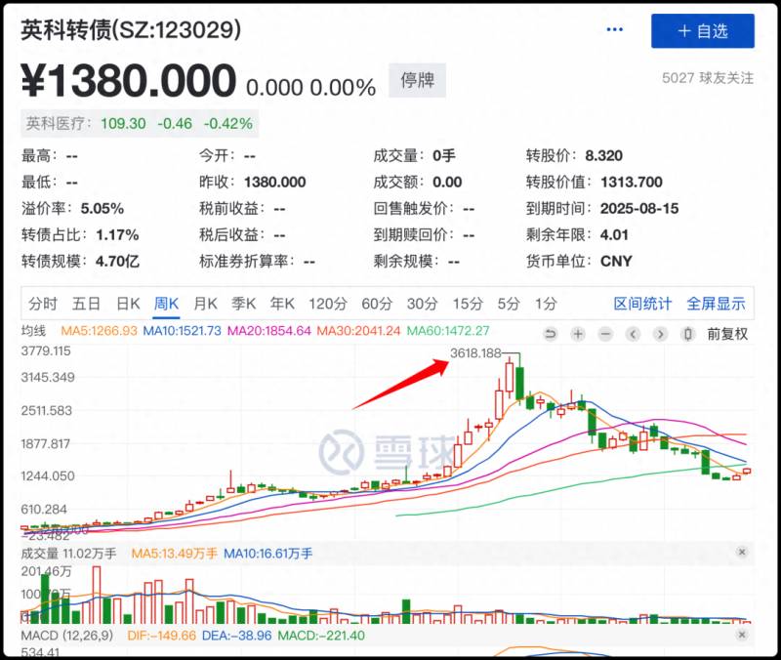Zoom in chart with plus icon
This screenshot has height=660, width=781.
pos(578,334)
